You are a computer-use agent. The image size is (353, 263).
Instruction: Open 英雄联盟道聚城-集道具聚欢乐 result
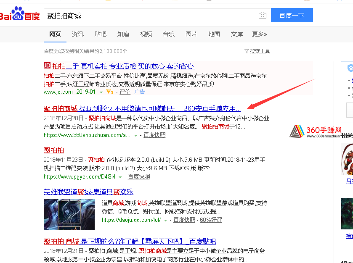click(x=88, y=192)
